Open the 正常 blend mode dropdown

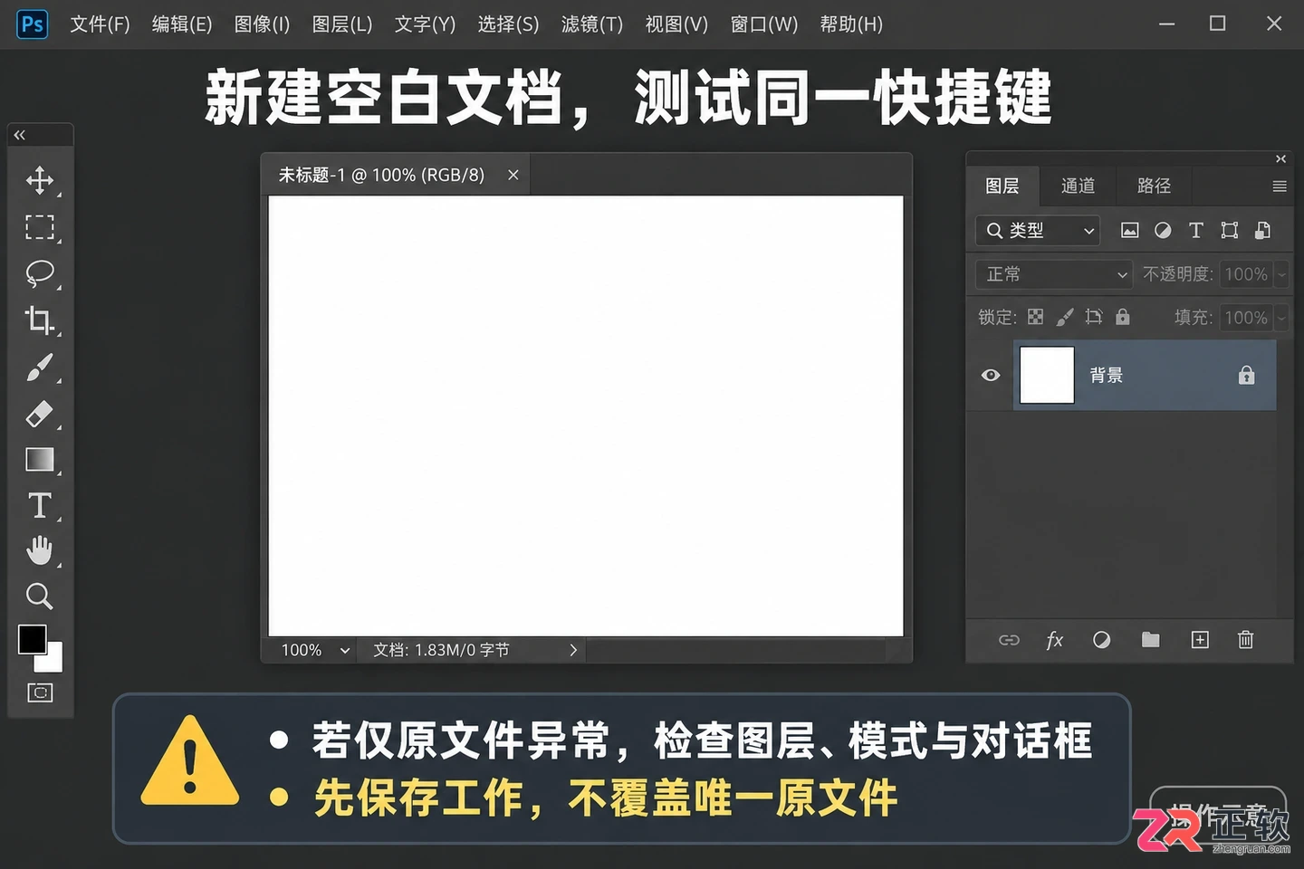[1054, 274]
